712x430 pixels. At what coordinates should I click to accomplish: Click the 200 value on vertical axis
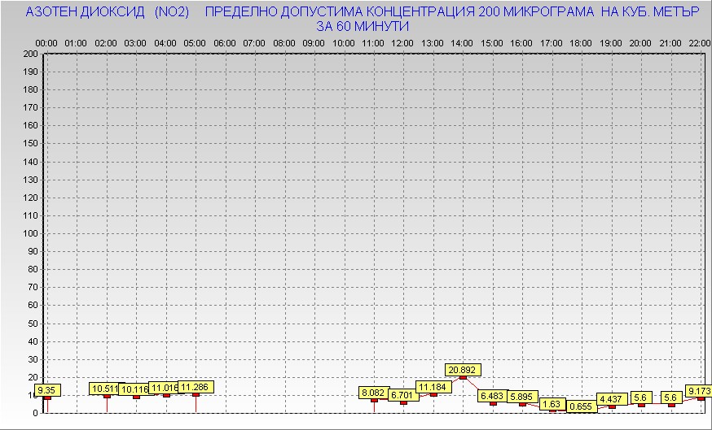[x=30, y=54]
